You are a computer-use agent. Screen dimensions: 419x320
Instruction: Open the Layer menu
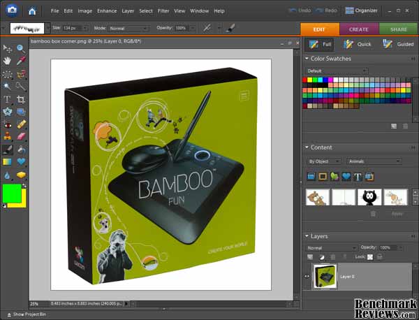[x=128, y=11]
